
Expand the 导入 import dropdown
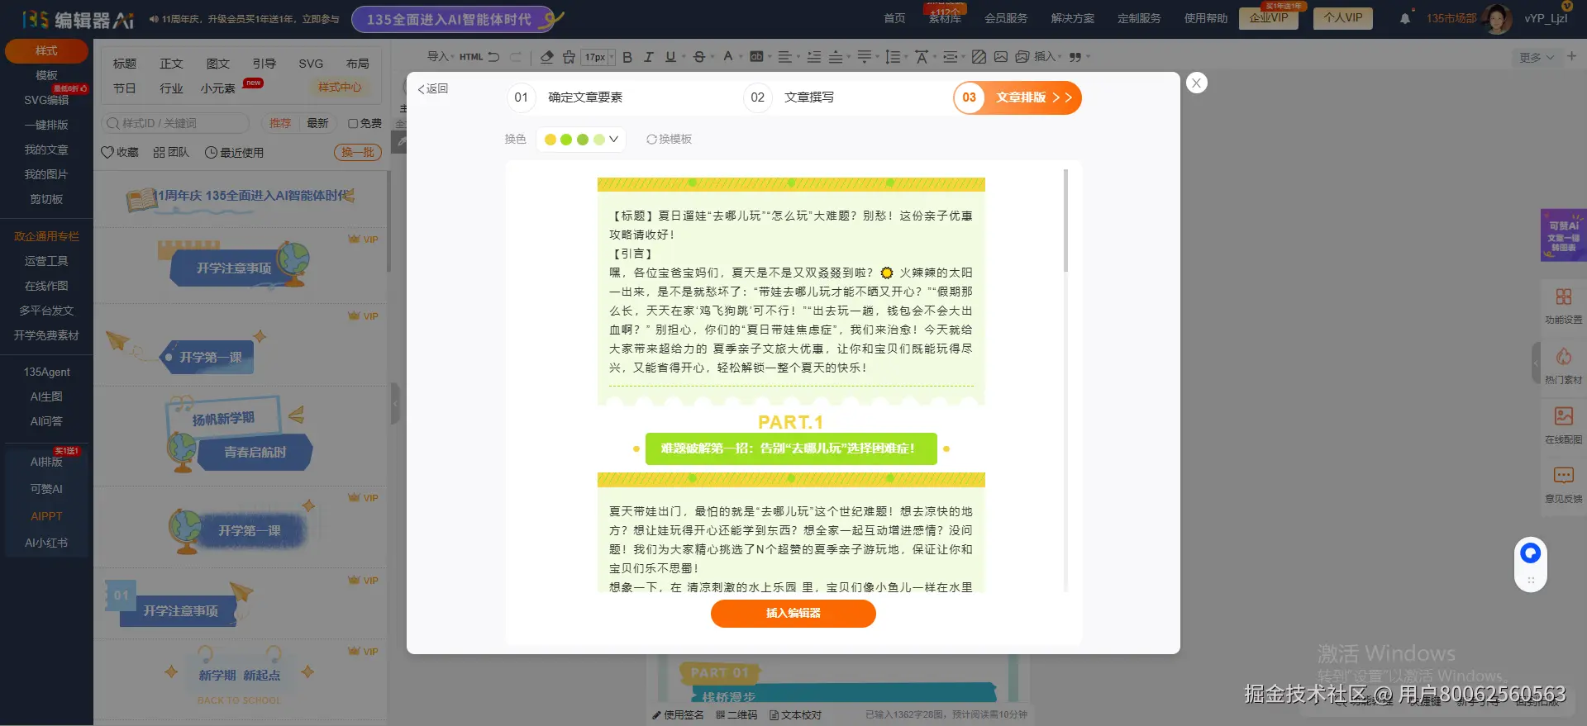[441, 57]
